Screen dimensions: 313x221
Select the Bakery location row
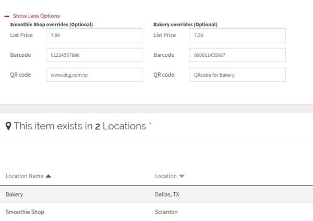coord(156,194)
